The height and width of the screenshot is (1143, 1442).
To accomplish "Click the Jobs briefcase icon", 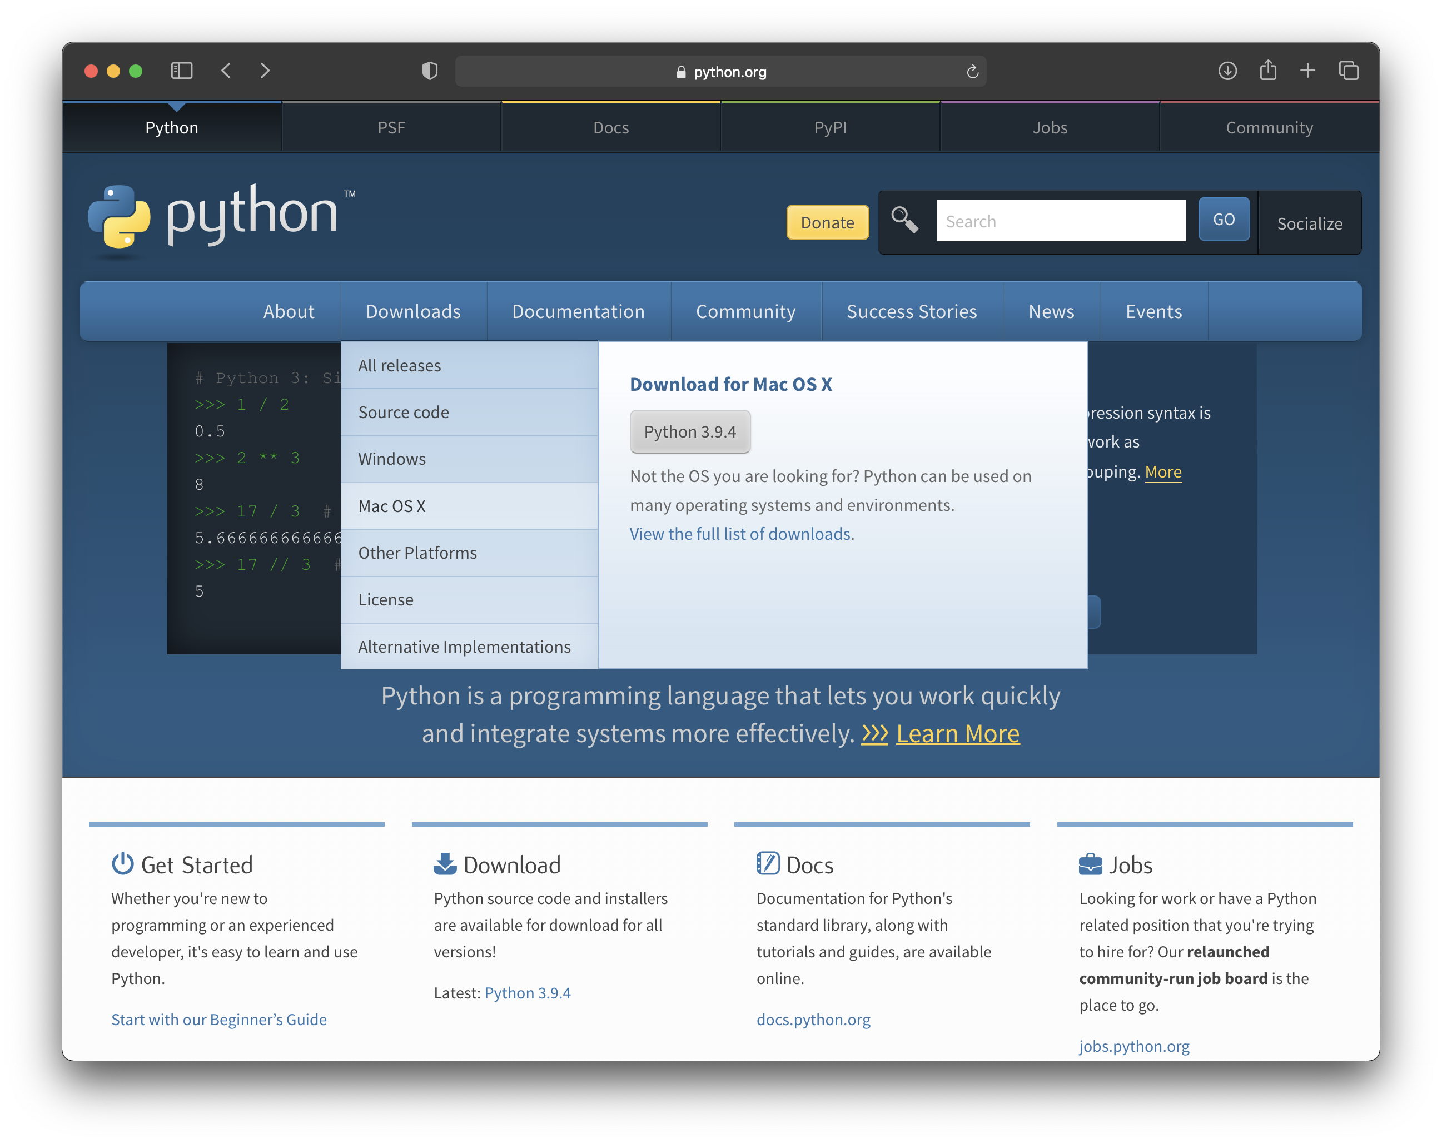I will click(x=1090, y=863).
